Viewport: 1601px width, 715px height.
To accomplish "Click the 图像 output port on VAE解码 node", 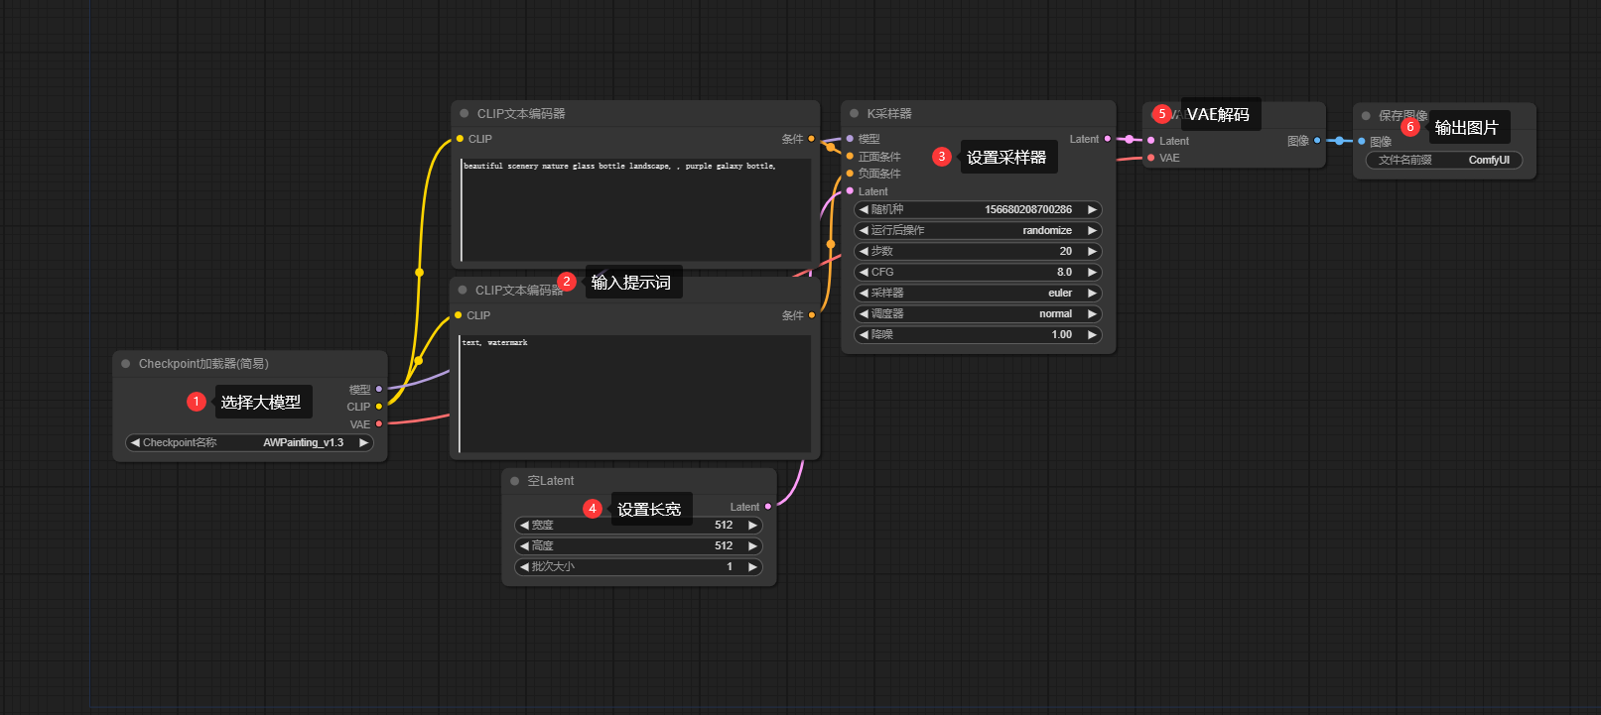I will pyautogui.click(x=1317, y=141).
